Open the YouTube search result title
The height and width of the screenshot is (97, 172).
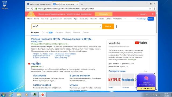click(x=36, y=64)
